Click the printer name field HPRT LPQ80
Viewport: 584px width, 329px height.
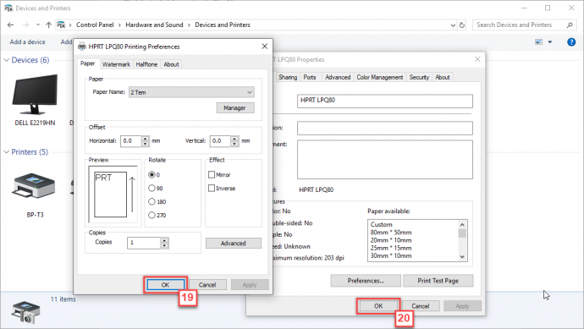(x=385, y=101)
